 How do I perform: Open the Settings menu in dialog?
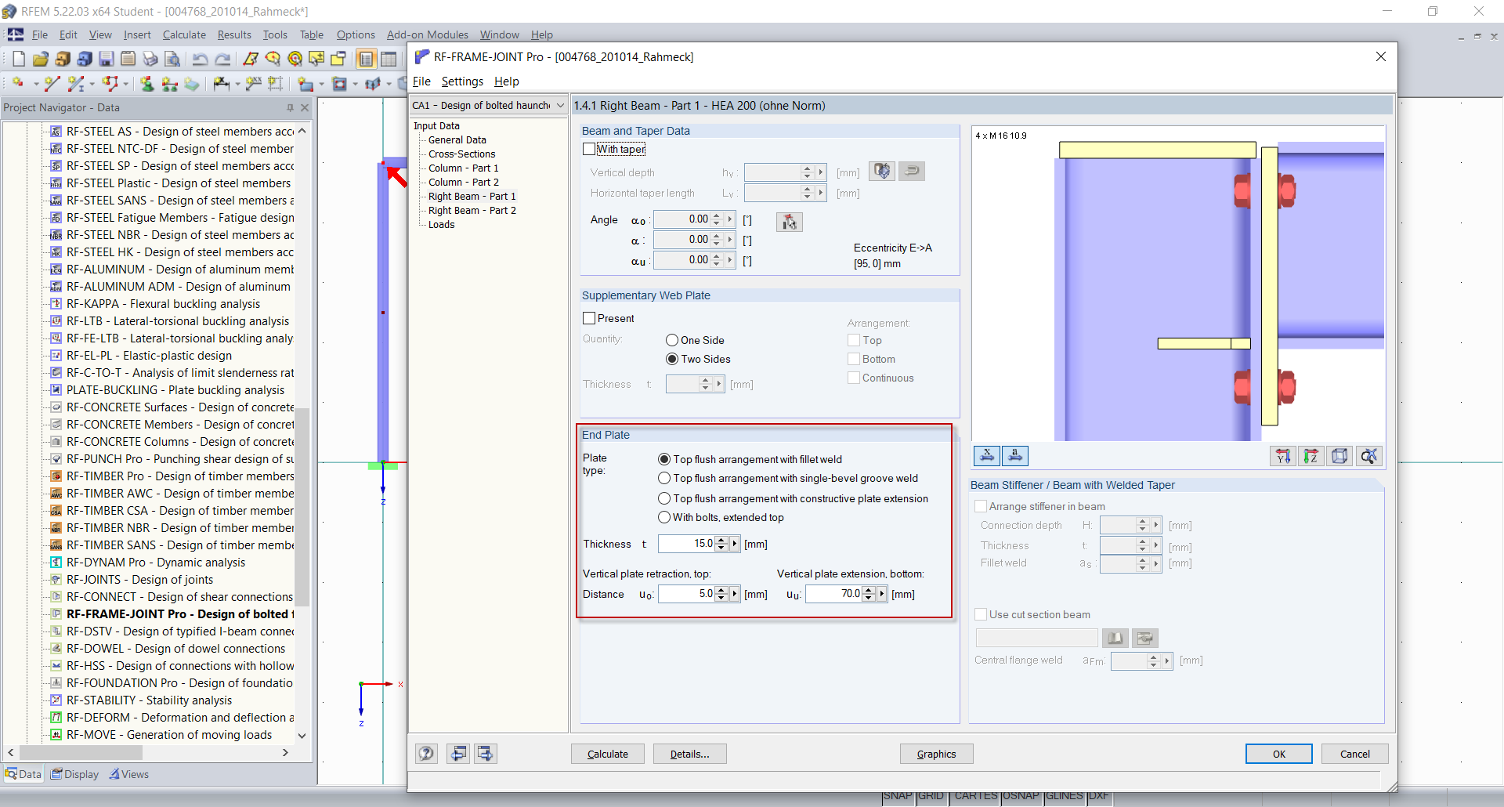[462, 81]
